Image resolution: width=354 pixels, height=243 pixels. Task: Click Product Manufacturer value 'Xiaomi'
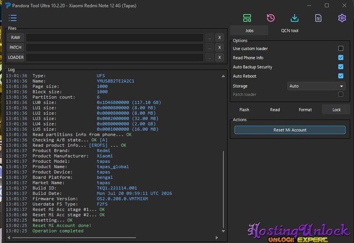(x=105, y=156)
